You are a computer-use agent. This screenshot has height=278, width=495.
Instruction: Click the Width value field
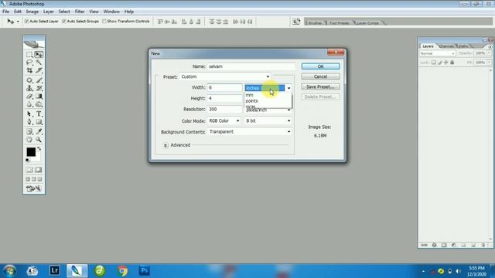(x=224, y=87)
